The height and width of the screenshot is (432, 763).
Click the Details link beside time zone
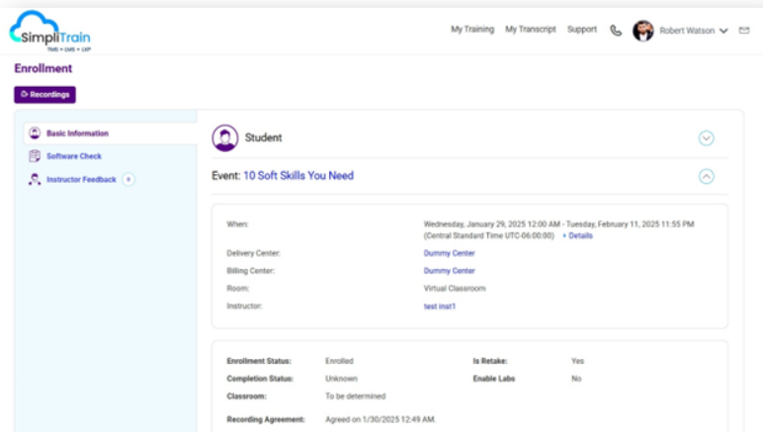click(x=578, y=236)
